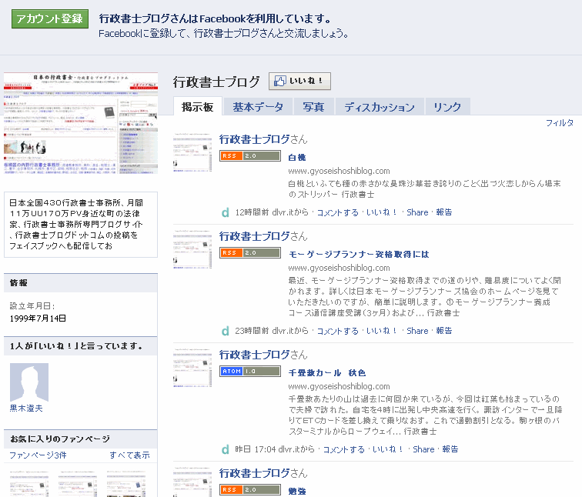
Task: Open the リンク tab
Action: coord(447,107)
